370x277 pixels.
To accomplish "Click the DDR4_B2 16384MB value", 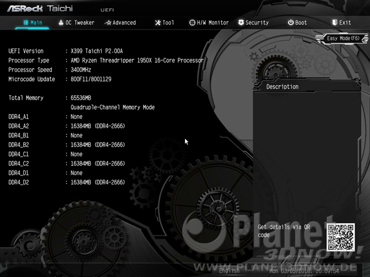I will click(x=98, y=145).
